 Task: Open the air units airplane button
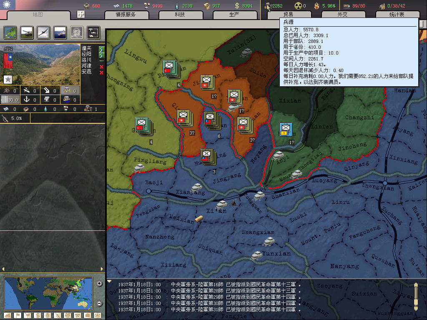pyautogui.click(x=43, y=32)
